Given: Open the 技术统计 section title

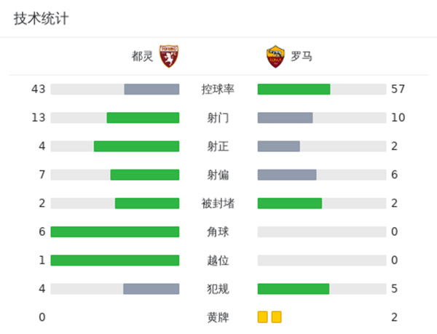Looking at the screenshot, I should [41, 19].
